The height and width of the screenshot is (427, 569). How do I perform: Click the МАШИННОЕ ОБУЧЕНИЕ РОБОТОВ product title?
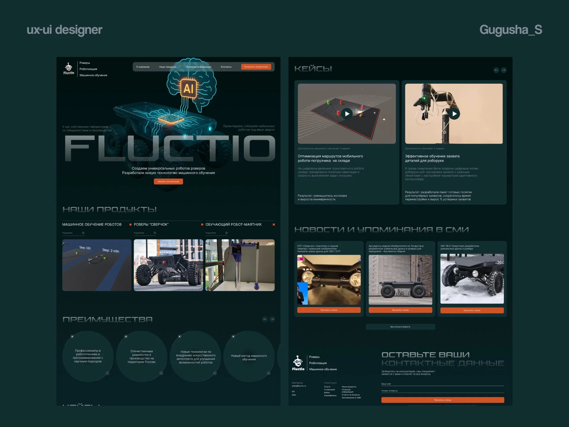[92, 224]
